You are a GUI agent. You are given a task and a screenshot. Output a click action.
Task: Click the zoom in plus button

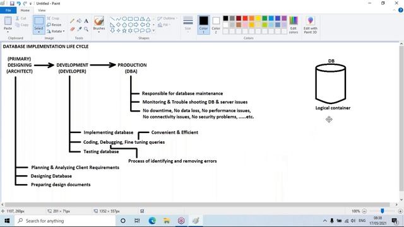tap(400, 211)
